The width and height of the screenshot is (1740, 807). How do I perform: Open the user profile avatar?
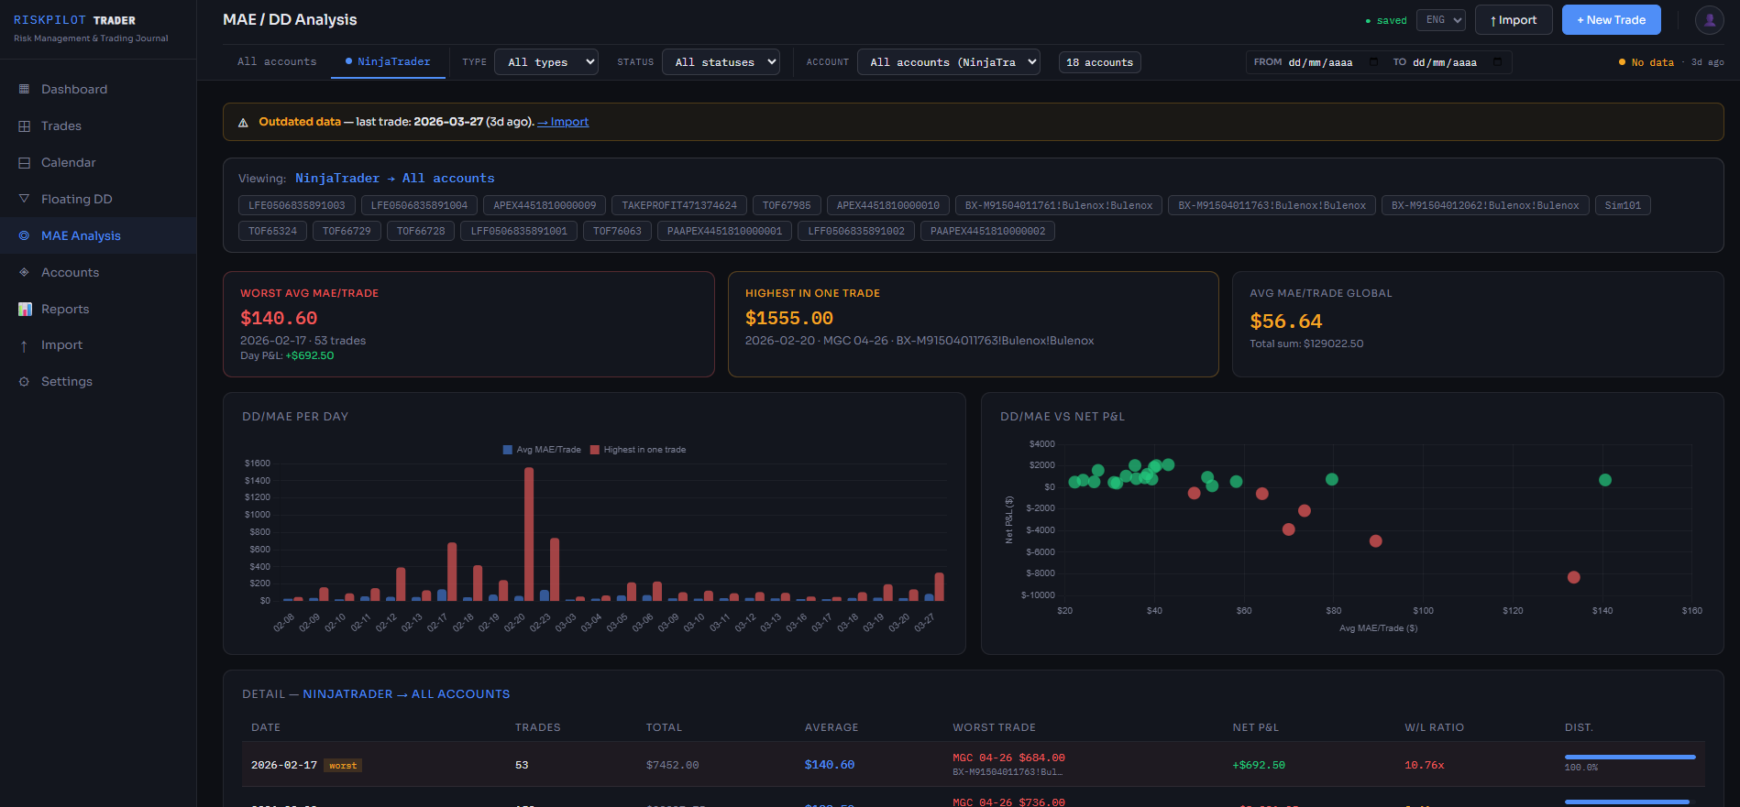pos(1709,20)
